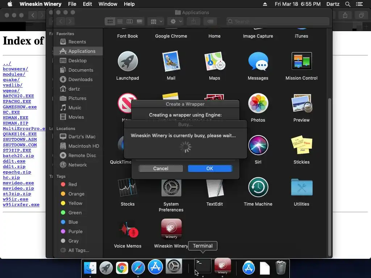Switch Finder to icon view

pyautogui.click(x=110, y=21)
